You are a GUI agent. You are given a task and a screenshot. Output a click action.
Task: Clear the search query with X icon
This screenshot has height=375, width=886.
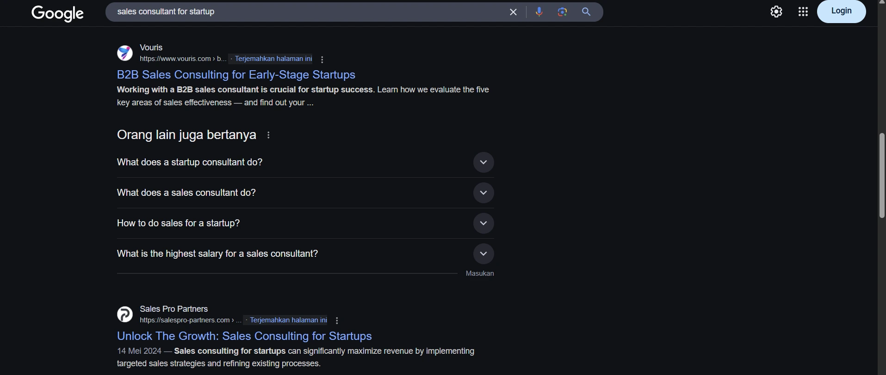coord(513,12)
